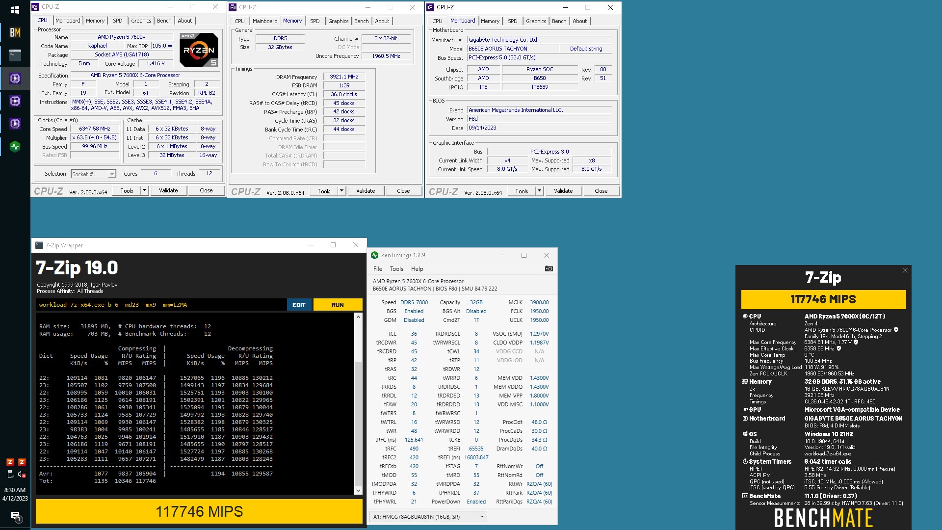Click the second orange Z tray icon

(x=22, y=462)
